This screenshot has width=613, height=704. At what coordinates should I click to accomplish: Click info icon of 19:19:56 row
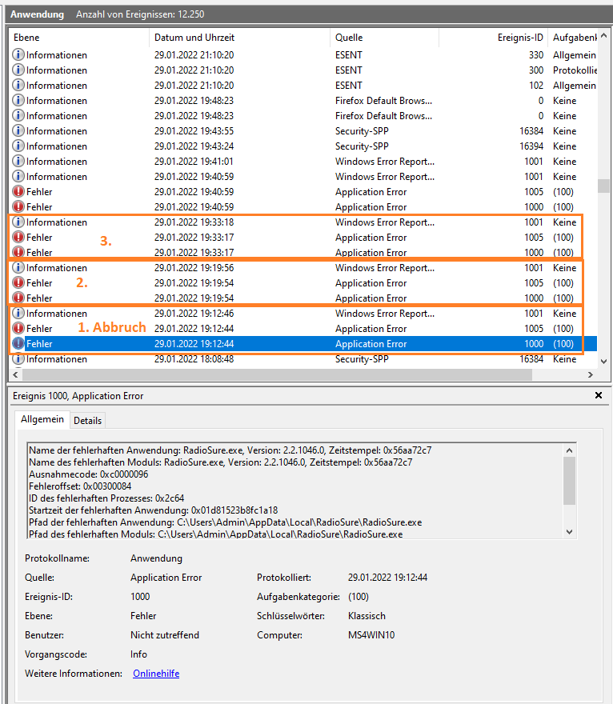pos(18,267)
